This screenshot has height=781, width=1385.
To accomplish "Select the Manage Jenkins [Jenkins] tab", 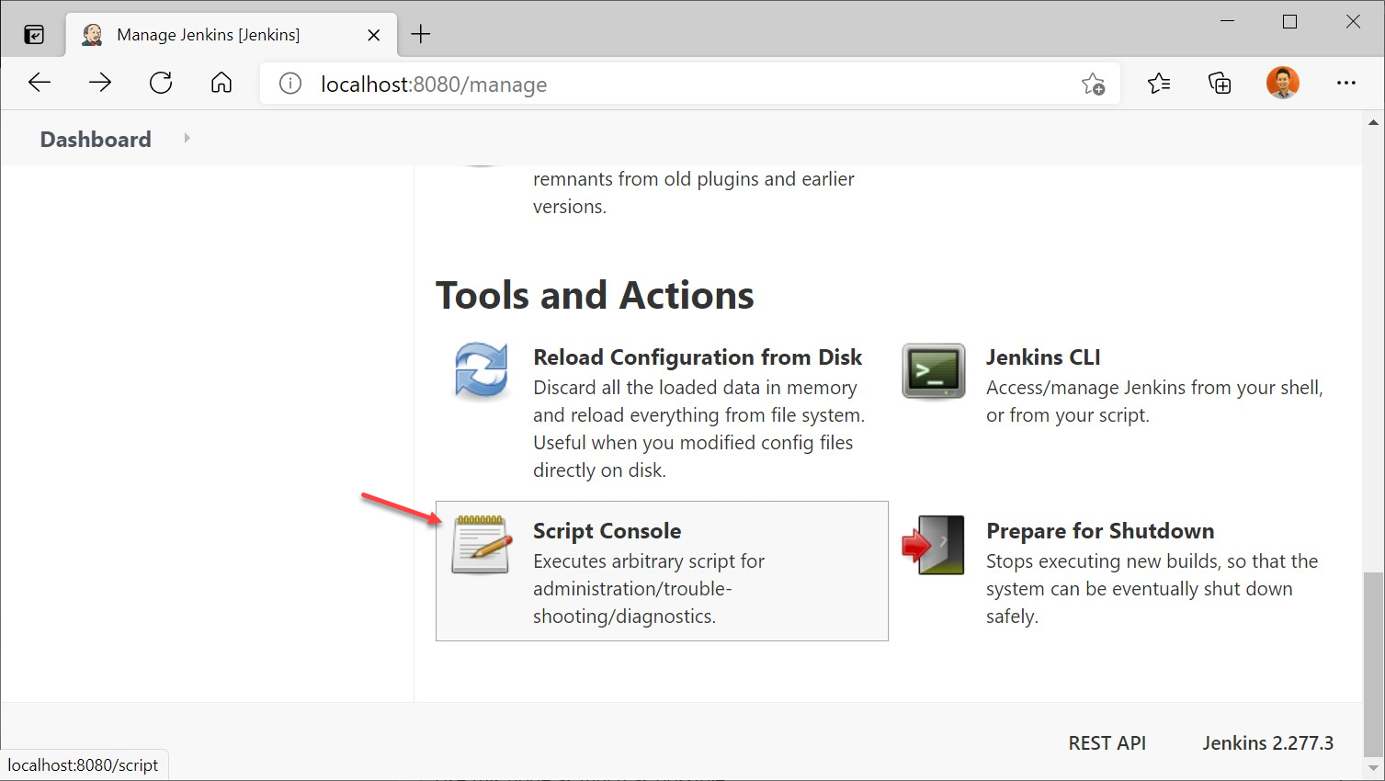I will click(232, 35).
